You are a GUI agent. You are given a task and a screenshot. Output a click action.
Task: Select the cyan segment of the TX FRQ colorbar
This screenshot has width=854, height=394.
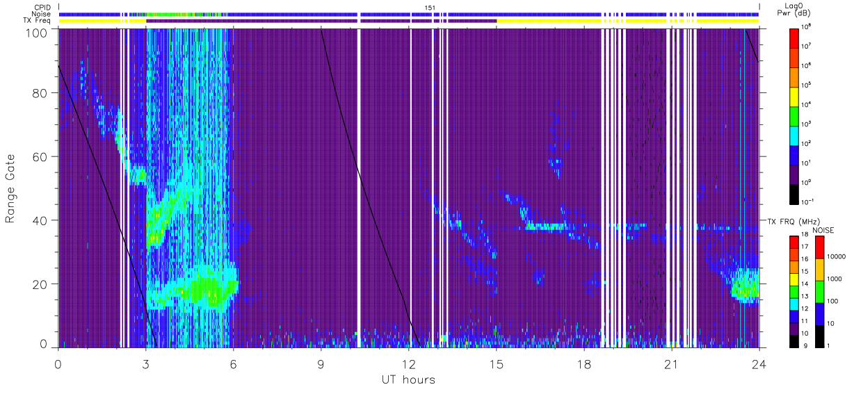tap(794, 304)
